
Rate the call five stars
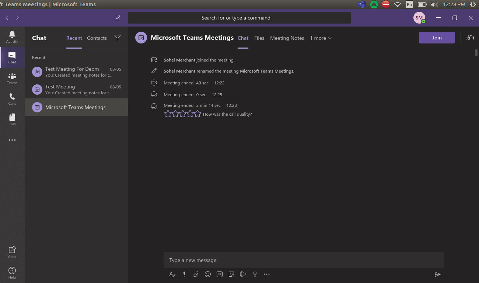click(x=197, y=114)
